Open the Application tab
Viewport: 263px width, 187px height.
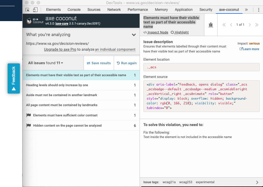[x=184, y=10]
